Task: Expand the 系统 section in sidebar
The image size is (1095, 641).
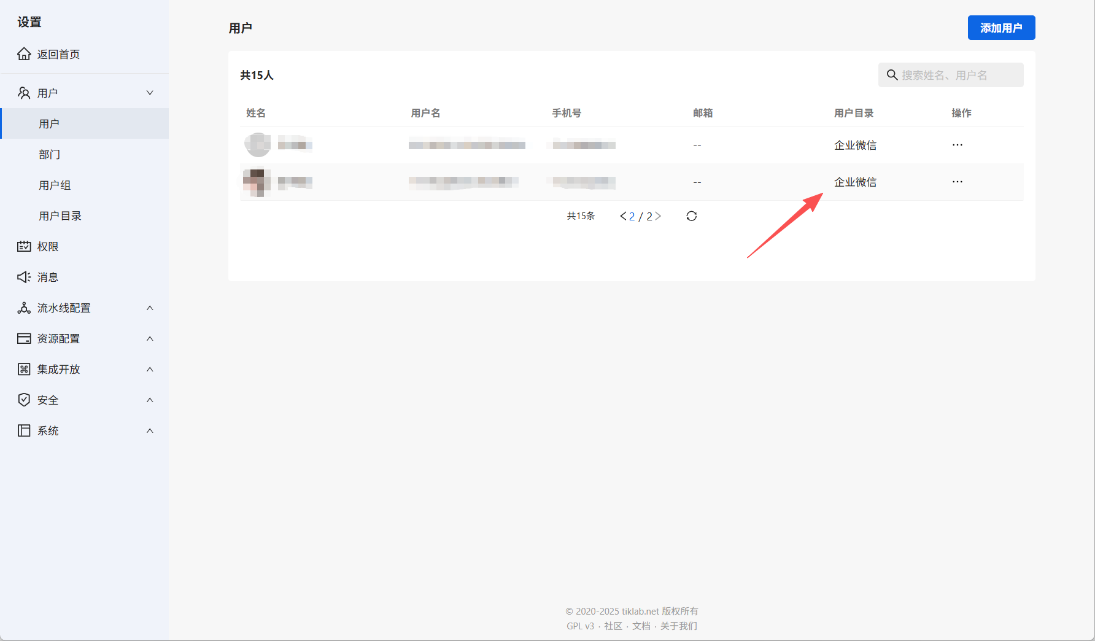Action: 150,430
